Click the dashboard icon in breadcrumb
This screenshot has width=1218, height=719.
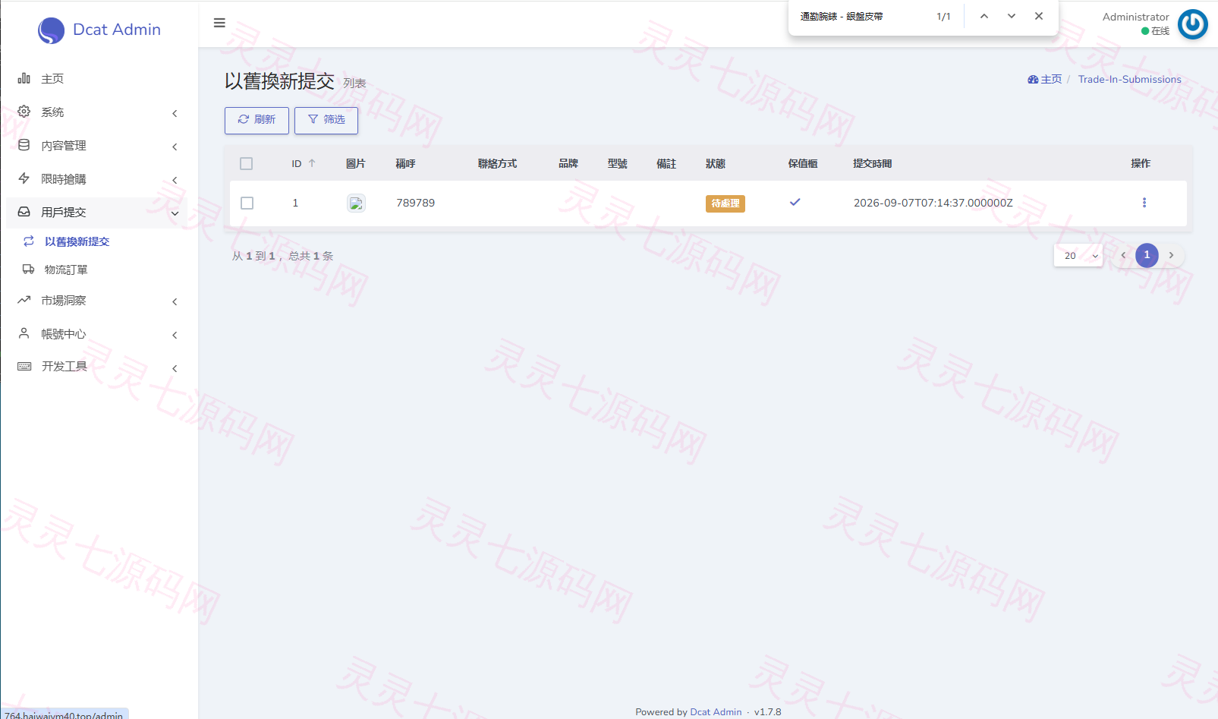[1033, 79]
